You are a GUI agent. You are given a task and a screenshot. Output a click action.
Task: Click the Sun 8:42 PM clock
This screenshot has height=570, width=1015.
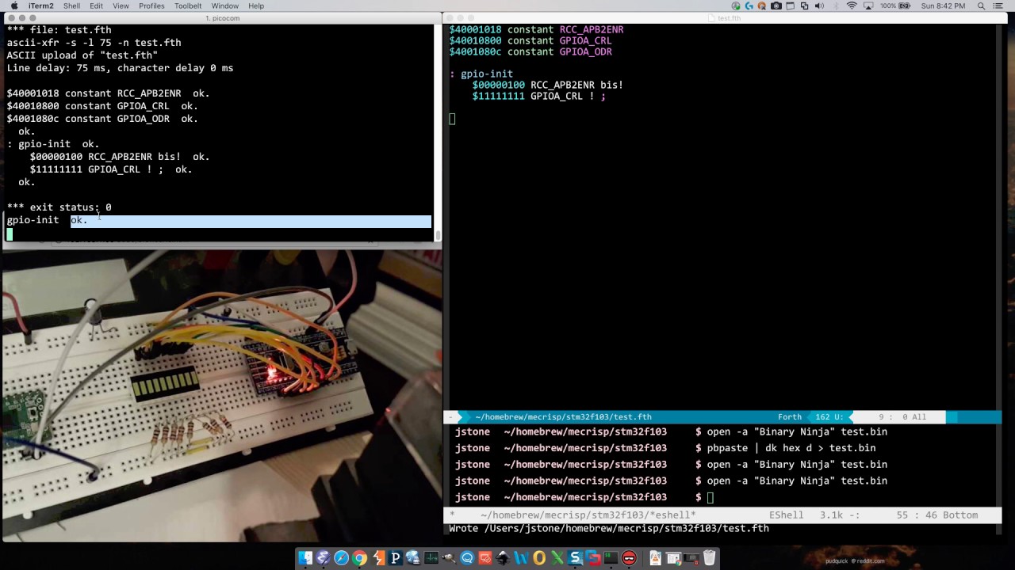[x=944, y=6]
